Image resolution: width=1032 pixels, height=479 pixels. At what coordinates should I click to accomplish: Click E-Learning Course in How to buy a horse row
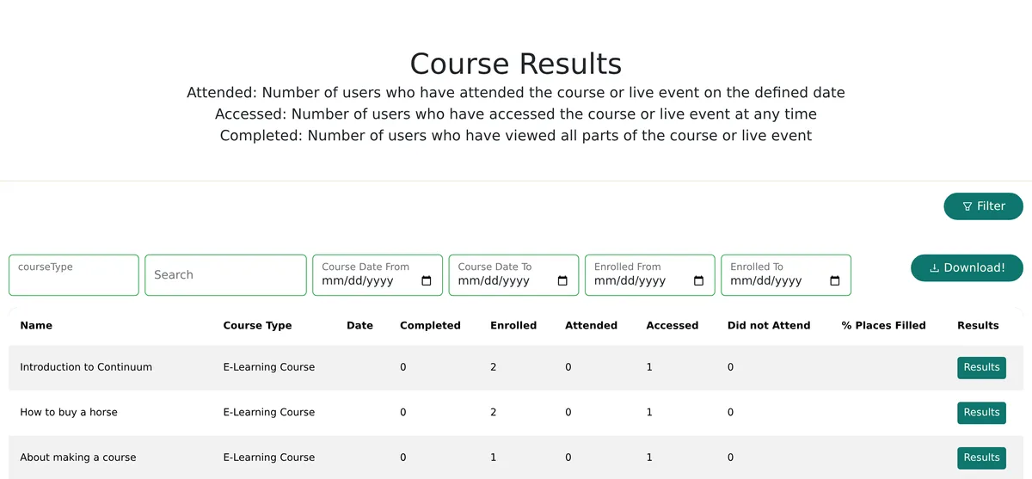(x=269, y=413)
